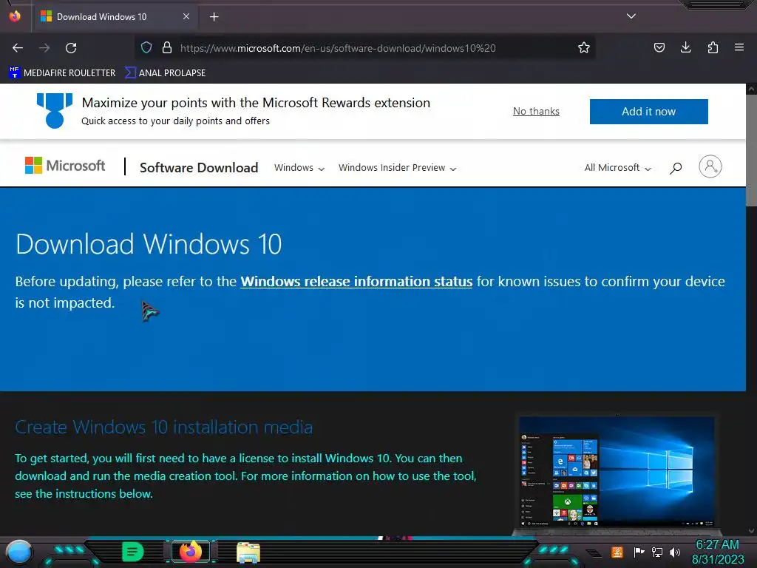The image size is (757, 568).
Task: Click the Microsoft Rewards medal icon
Action: point(55,111)
